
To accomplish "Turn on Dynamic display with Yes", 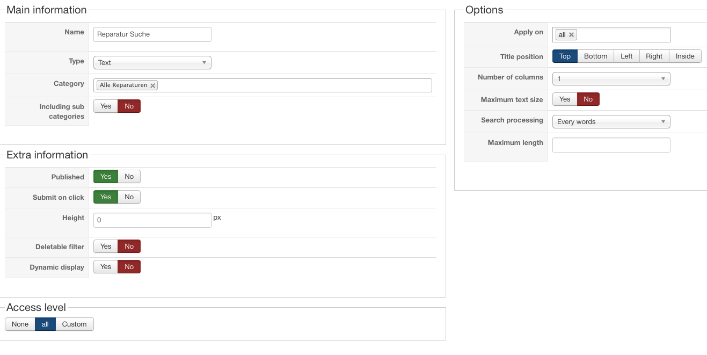I will [106, 267].
